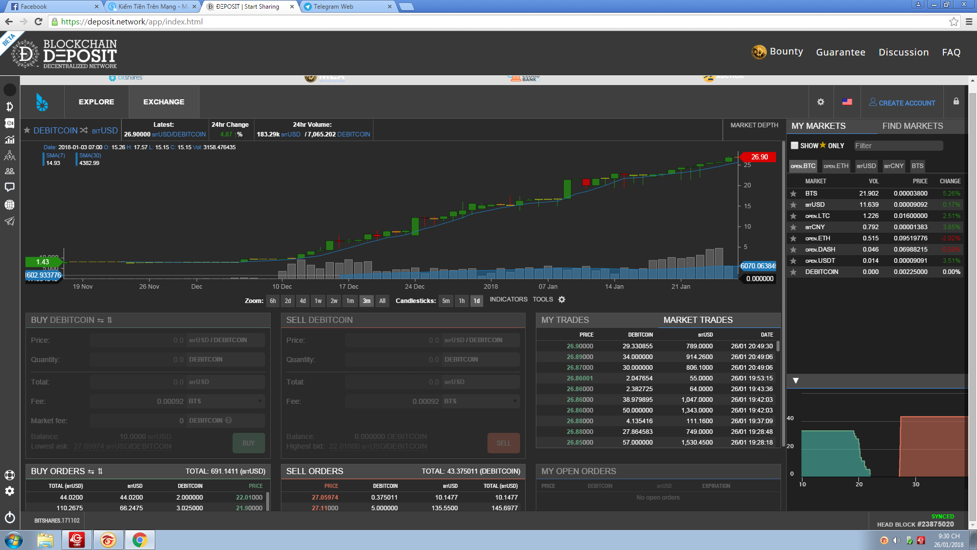Click the market Filter input field

click(x=898, y=146)
